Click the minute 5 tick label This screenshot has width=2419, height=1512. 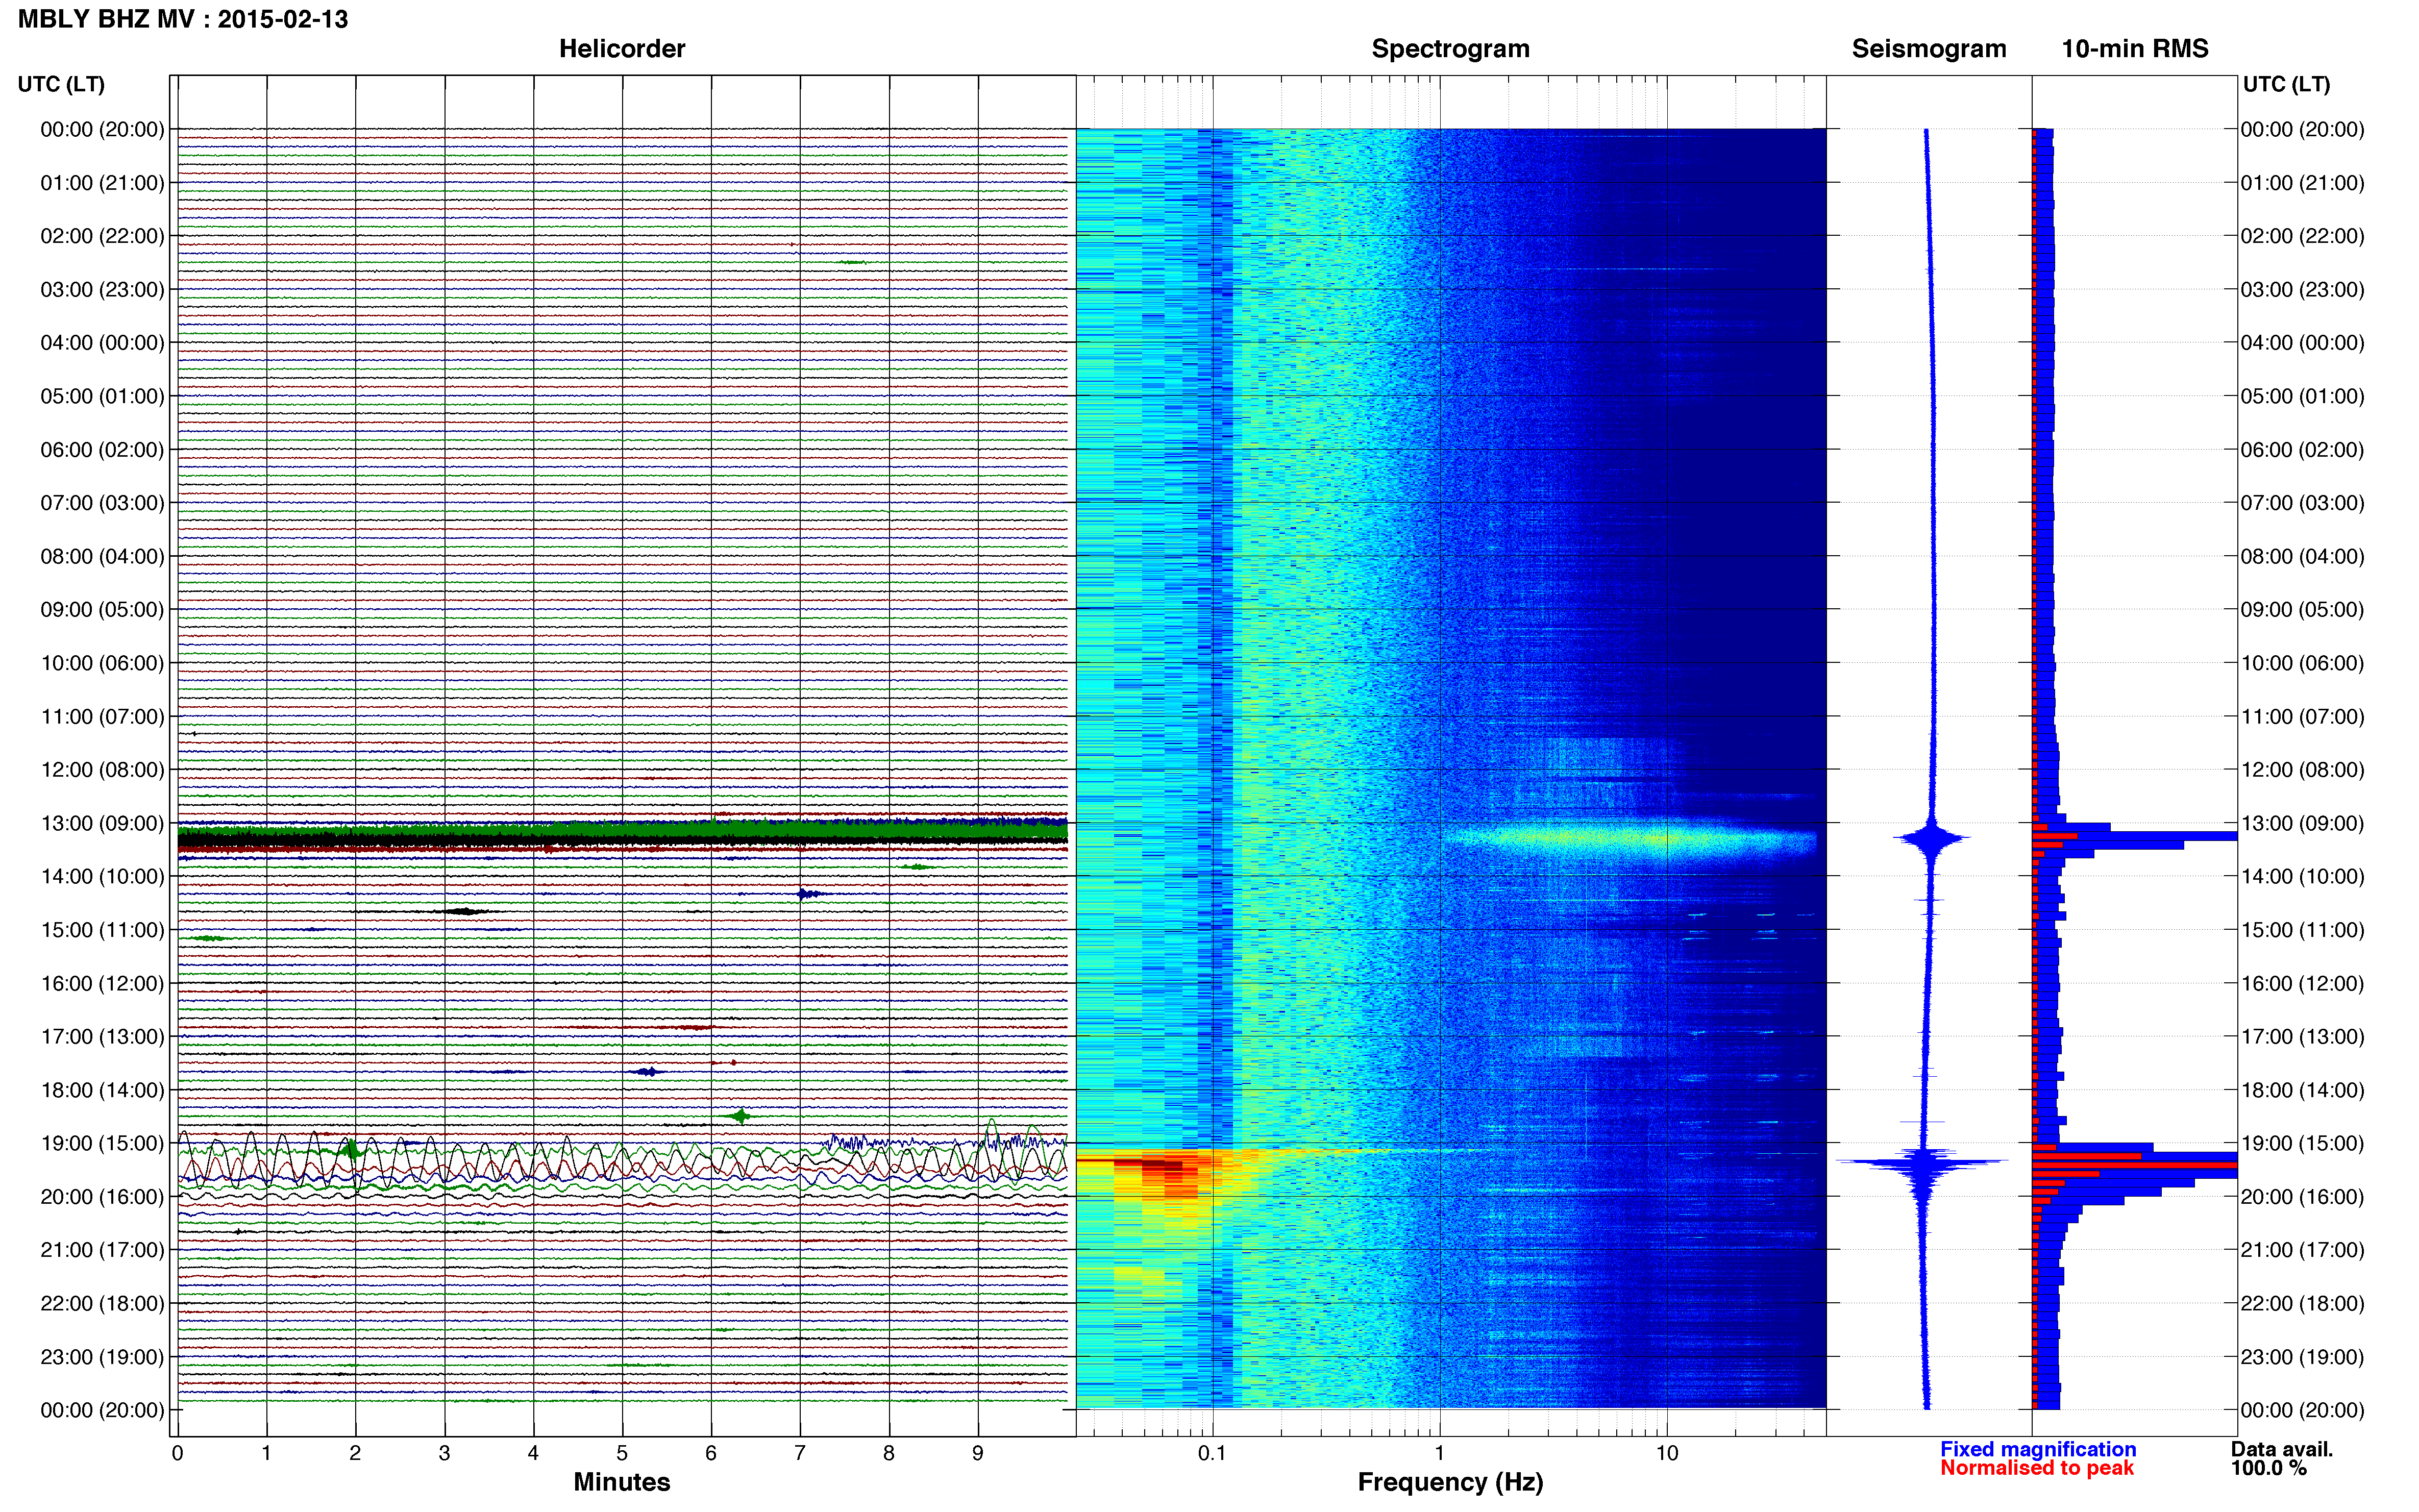[x=622, y=1453]
